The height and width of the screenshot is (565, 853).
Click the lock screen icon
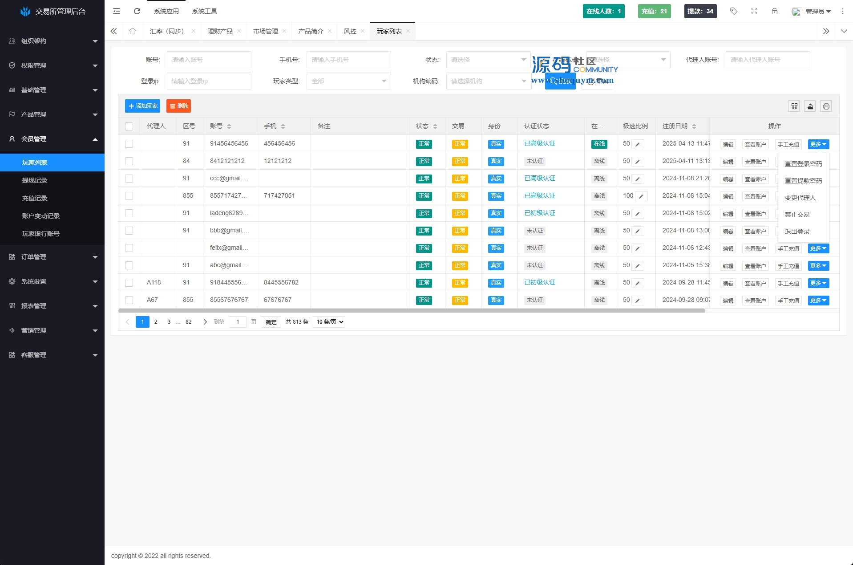pyautogui.click(x=775, y=11)
